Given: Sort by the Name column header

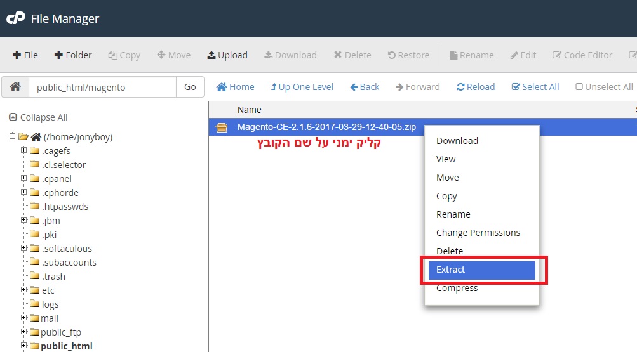Looking at the screenshot, I should tap(250, 110).
